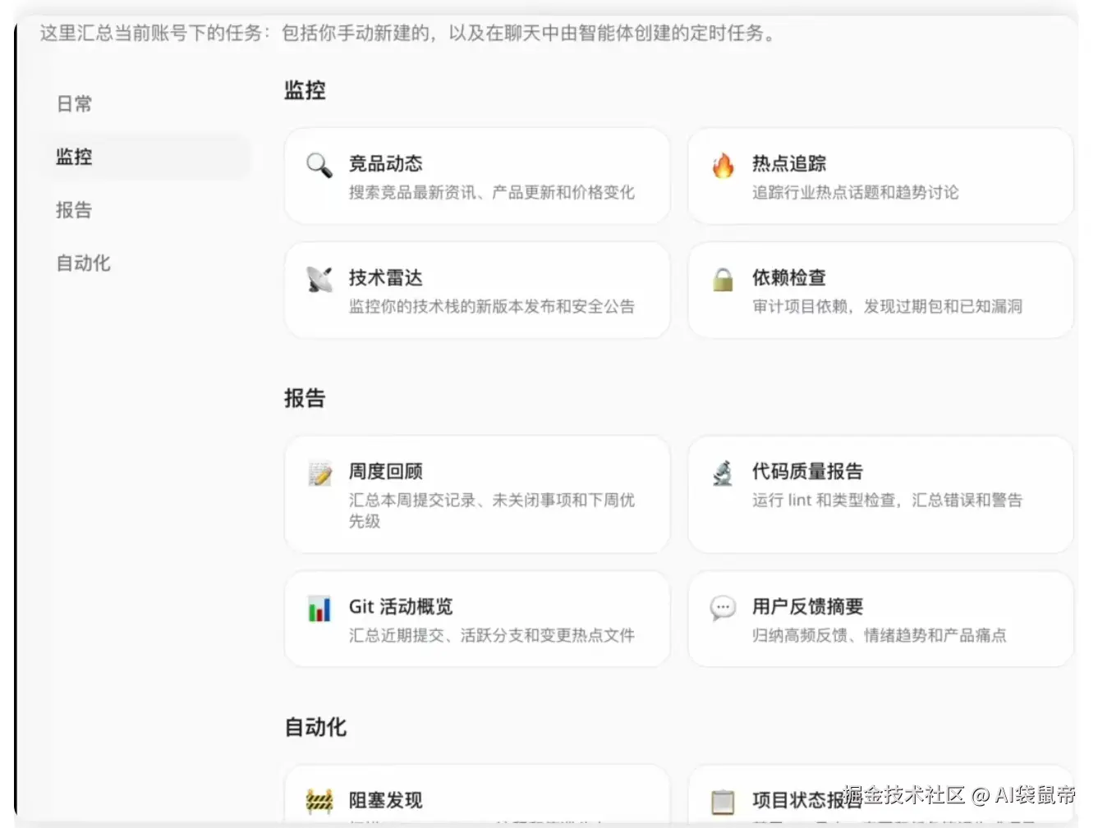This screenshot has height=828, width=1098.
Task: Open the 用户反馈摘要 task card
Action: (x=879, y=618)
